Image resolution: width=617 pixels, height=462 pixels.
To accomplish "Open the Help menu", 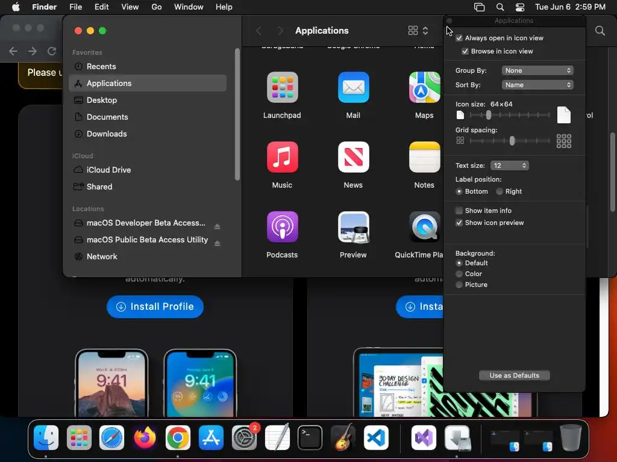I will [x=224, y=7].
